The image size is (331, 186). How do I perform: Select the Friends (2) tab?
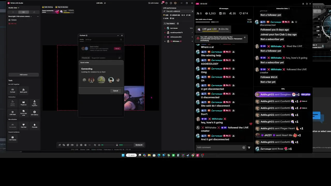tap(86, 58)
